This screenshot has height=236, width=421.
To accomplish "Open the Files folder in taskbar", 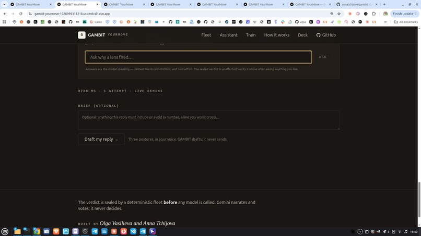I will pos(17,231).
